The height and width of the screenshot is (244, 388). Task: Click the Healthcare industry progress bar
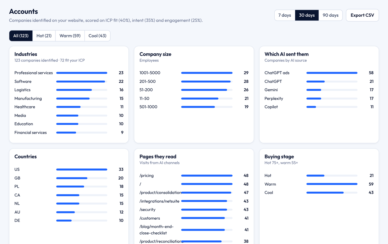82,107
